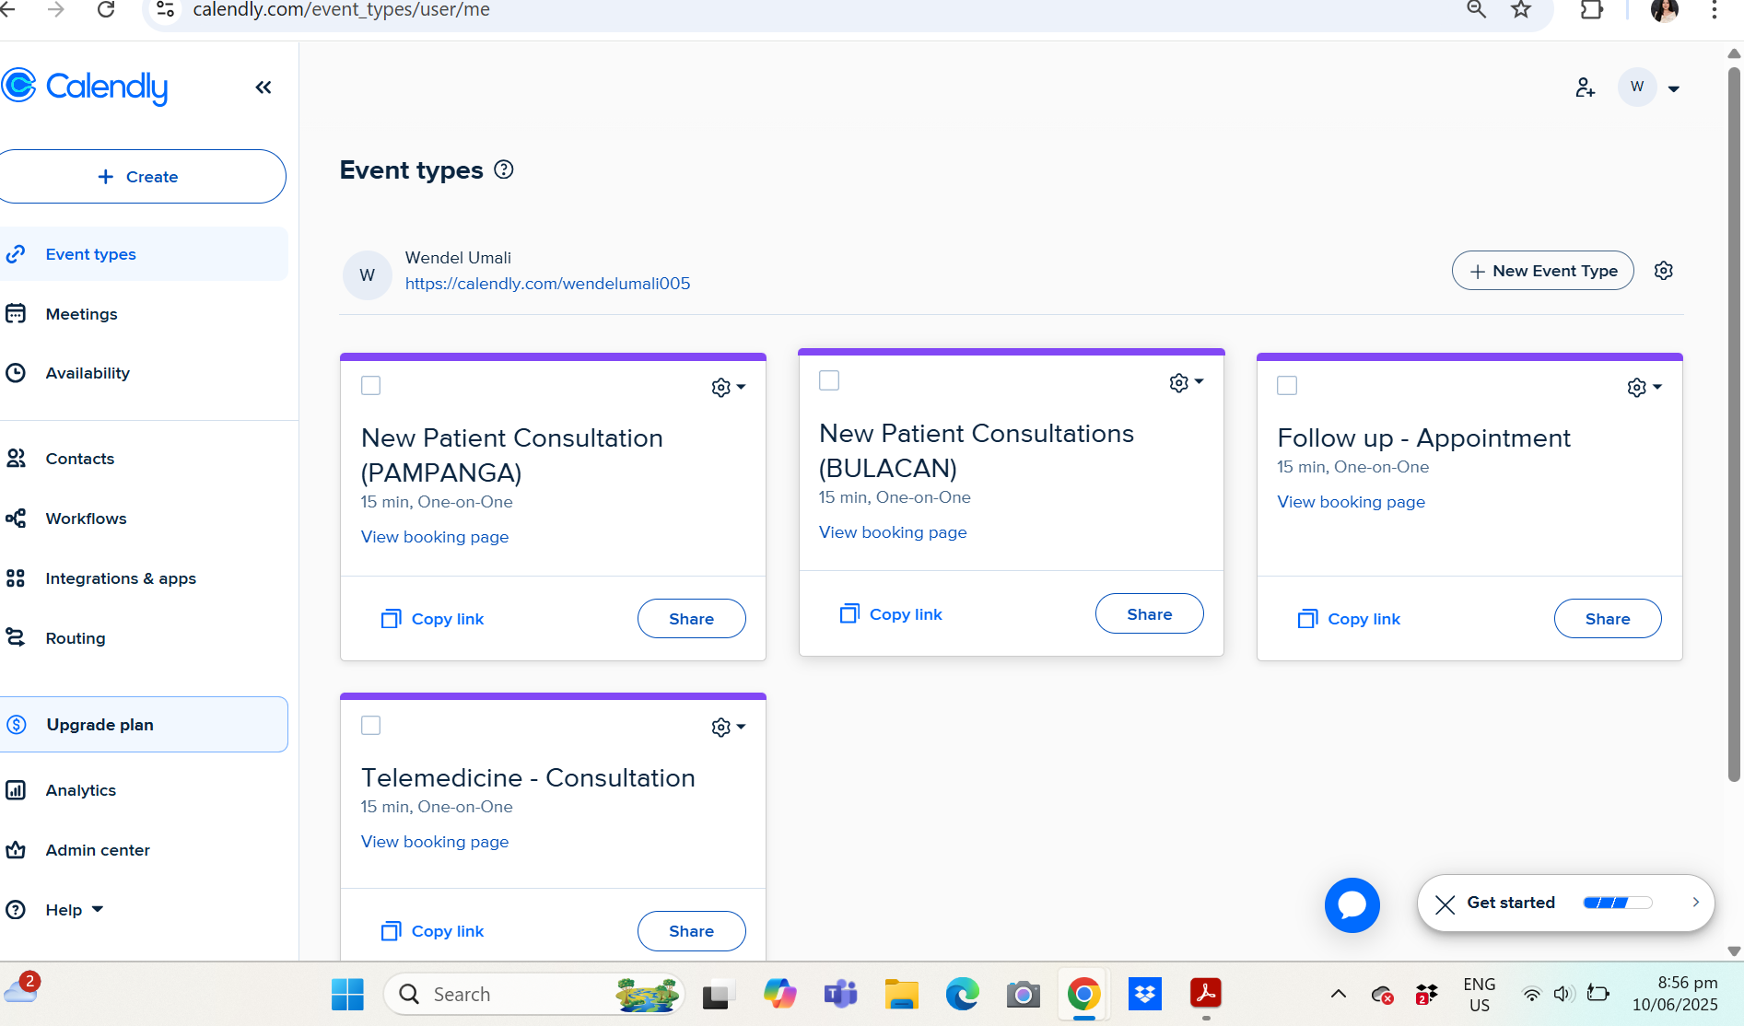View booking page for PAMPANGA consultation
The width and height of the screenshot is (1744, 1026).
point(435,537)
